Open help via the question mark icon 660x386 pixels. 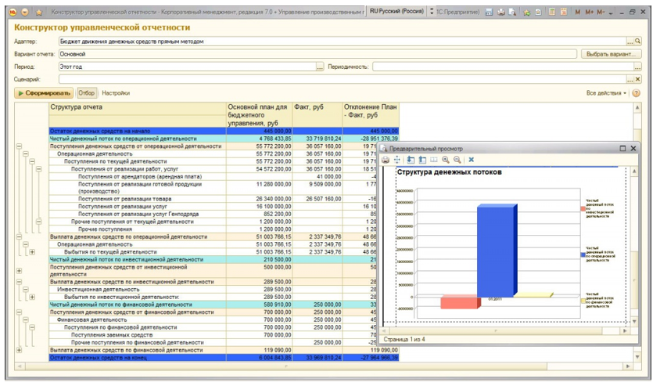(x=636, y=93)
